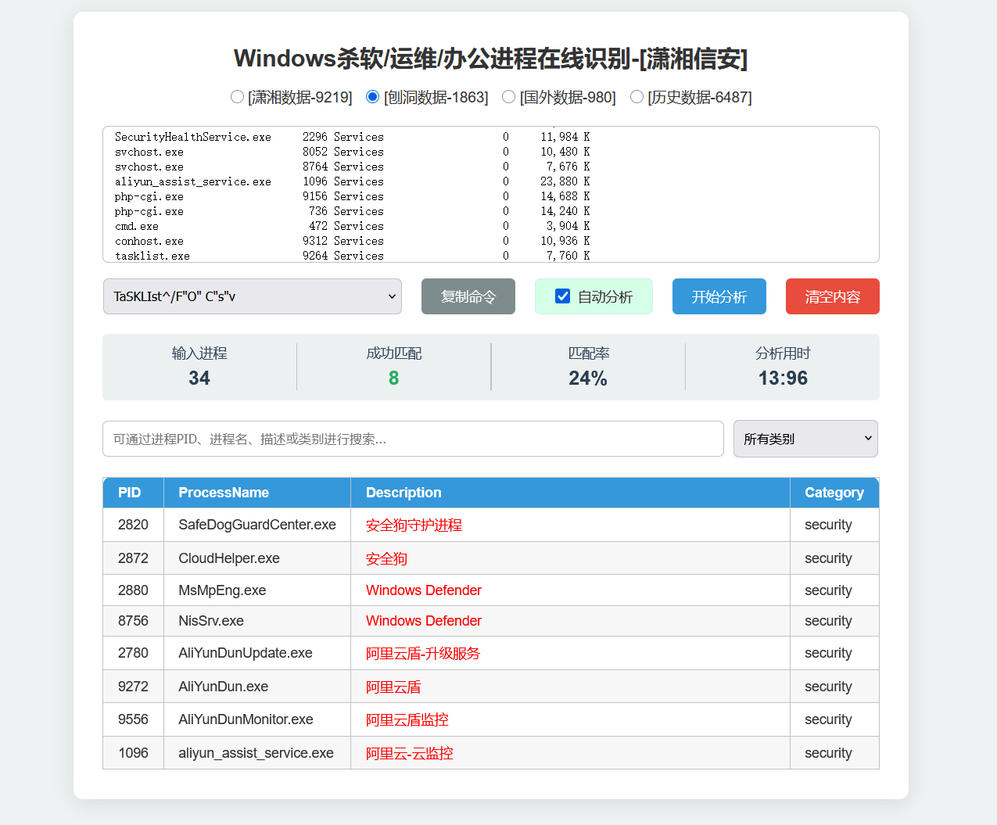This screenshot has height=825, width=997.
Task: Click inside the tasklist output text area
Action: point(490,194)
